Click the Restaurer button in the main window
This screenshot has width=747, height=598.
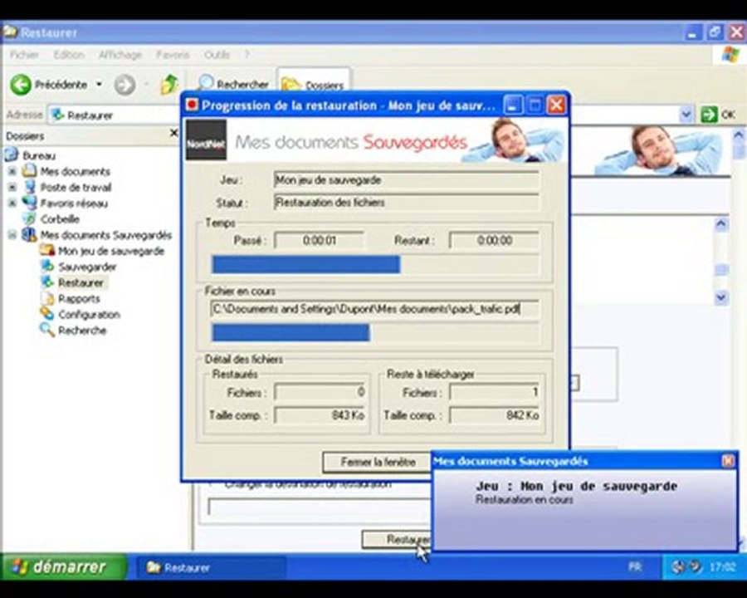397,539
